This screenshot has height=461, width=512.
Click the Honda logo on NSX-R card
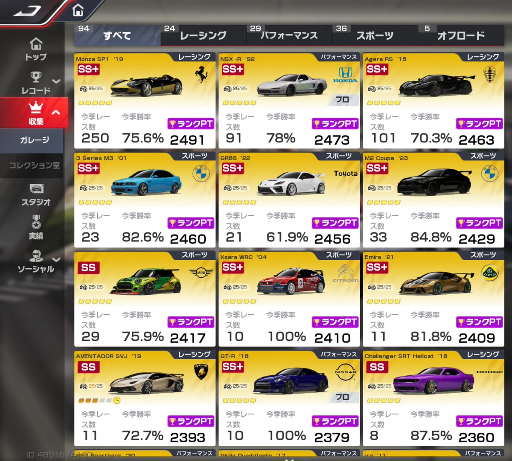(345, 75)
